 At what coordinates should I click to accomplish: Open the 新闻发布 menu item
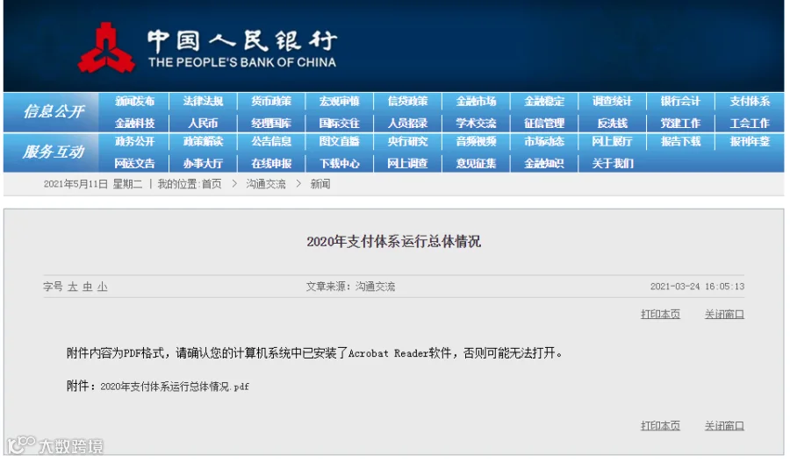pyautogui.click(x=134, y=102)
